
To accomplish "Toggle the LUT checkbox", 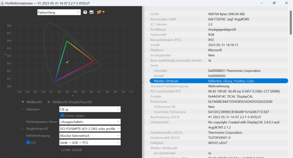I will pos(28,143).
